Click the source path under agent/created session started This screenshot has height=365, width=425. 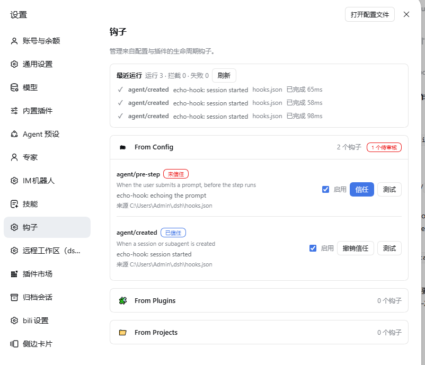[x=164, y=264]
